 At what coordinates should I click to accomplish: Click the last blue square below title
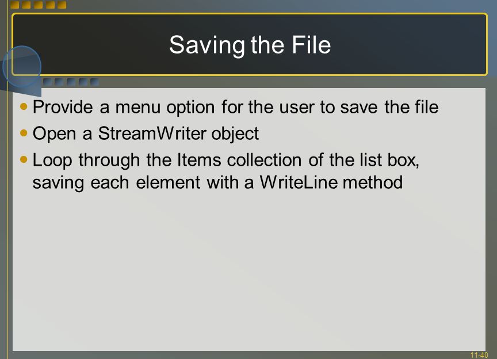pyautogui.click(x=94, y=82)
